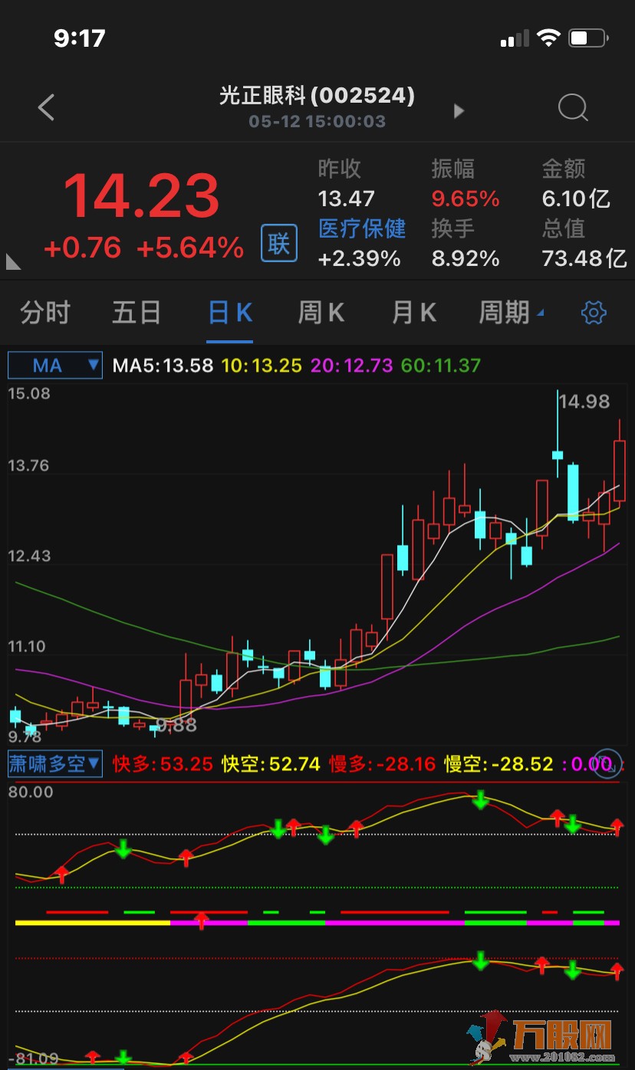Tap the MA60 value 11.37
Image resolution: width=635 pixels, height=1070 pixels.
441,366
